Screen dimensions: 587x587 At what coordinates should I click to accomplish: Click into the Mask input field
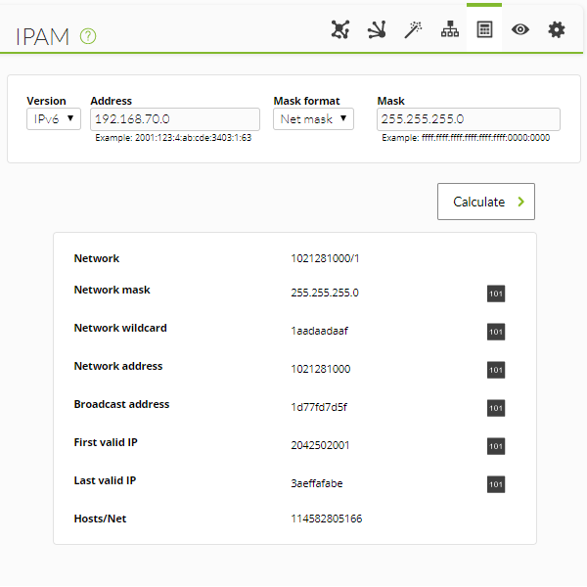pos(469,119)
